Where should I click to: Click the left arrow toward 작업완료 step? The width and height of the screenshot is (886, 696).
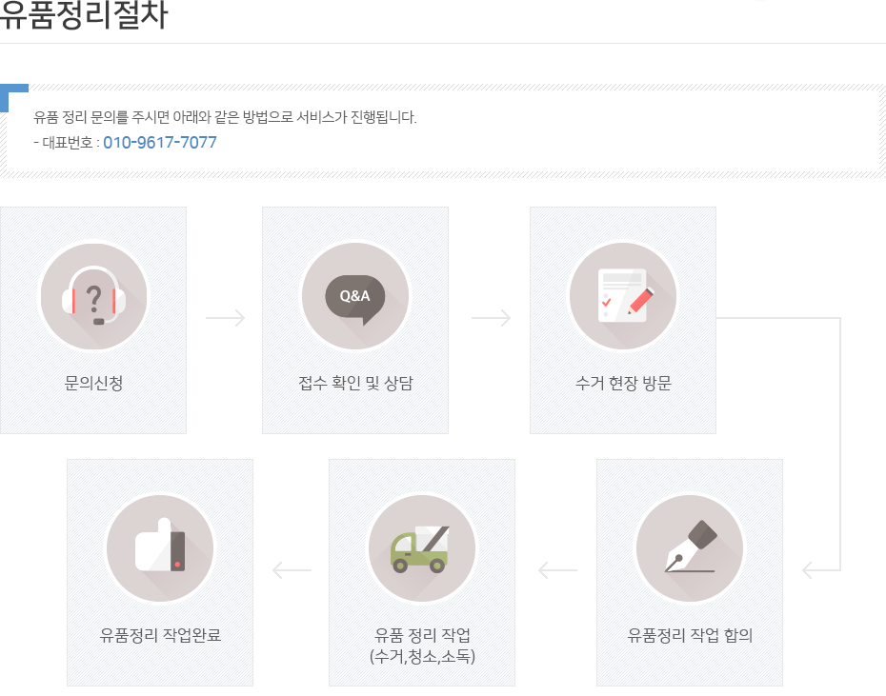pyautogui.click(x=292, y=570)
